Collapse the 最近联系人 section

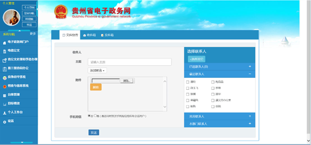pyautogui.click(x=250, y=74)
